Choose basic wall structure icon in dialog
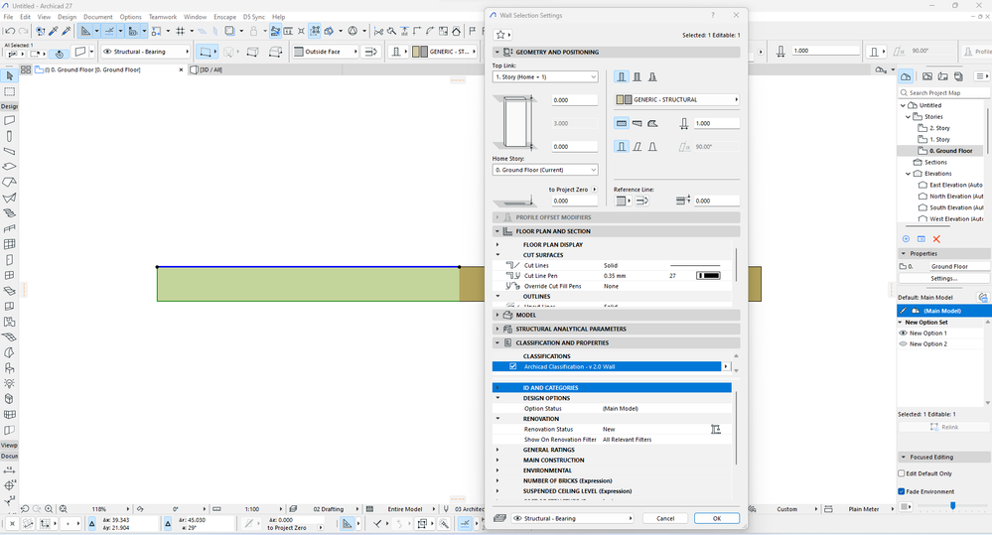The image size is (992, 535). (622, 77)
